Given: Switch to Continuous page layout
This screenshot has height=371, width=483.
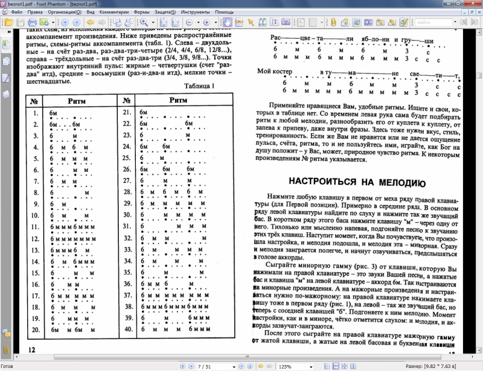Looking at the screenshot, I should click(336, 366).
